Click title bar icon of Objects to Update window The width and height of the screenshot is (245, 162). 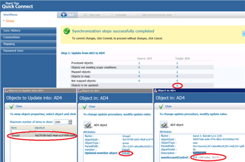click(6, 90)
